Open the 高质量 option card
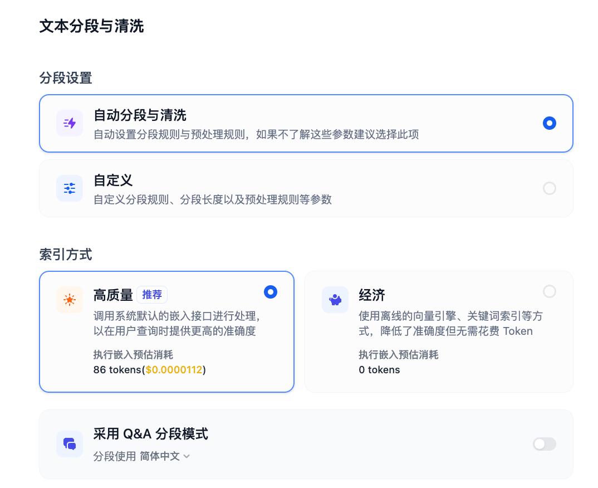Screen dimensions: 598x488 (166, 331)
